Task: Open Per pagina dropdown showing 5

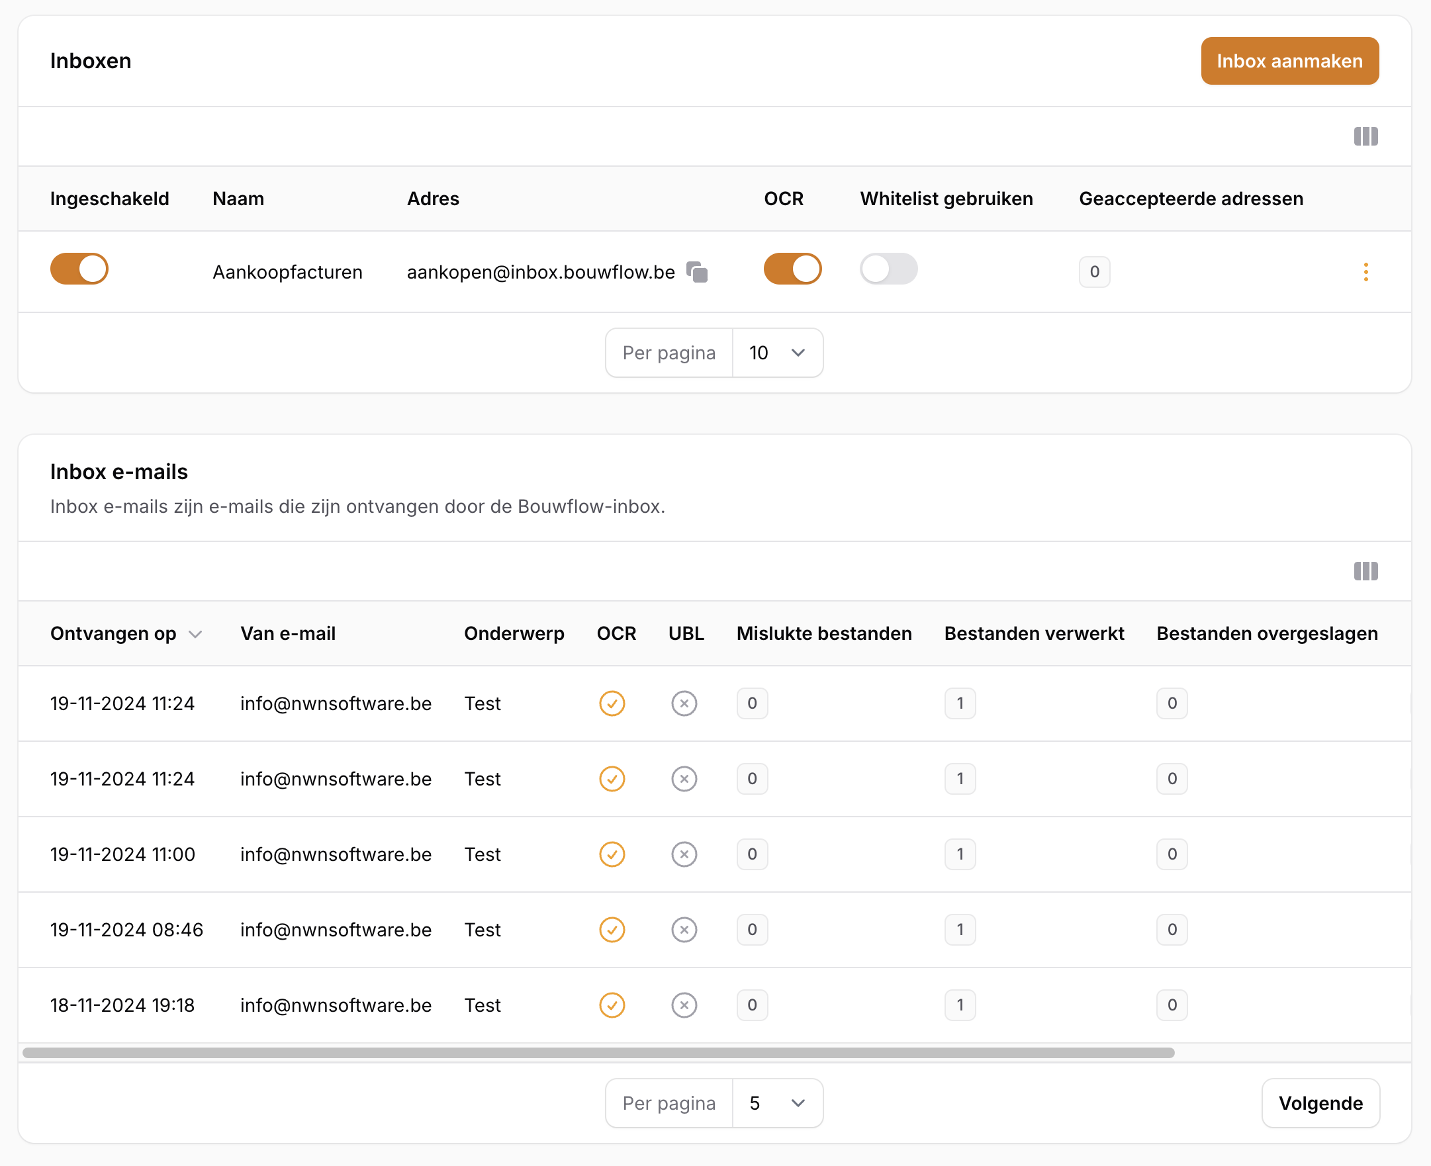Action: point(776,1103)
